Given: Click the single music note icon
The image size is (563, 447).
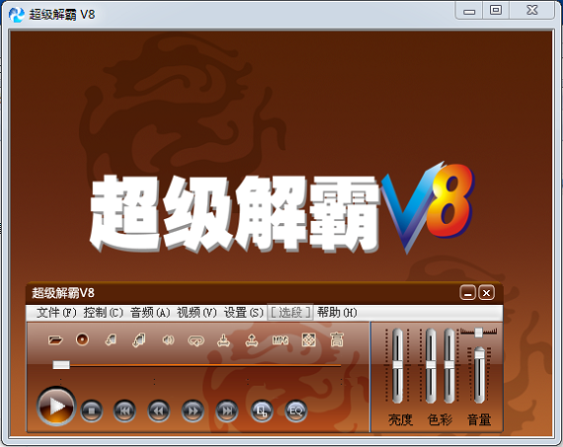Looking at the screenshot, I should (x=111, y=339).
